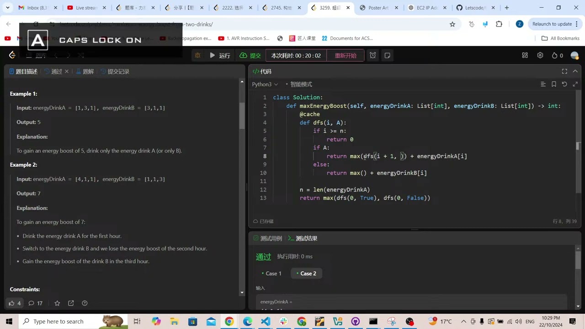
Task: Switch to the 题解 tab
Action: [85, 71]
